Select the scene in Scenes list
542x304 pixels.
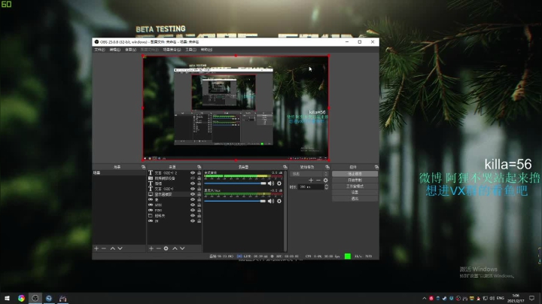[x=119, y=173]
